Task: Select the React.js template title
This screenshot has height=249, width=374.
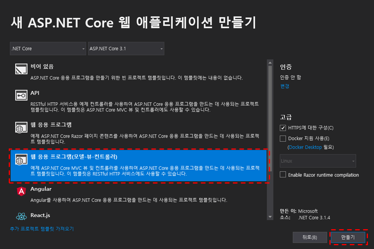Action: 40,215
